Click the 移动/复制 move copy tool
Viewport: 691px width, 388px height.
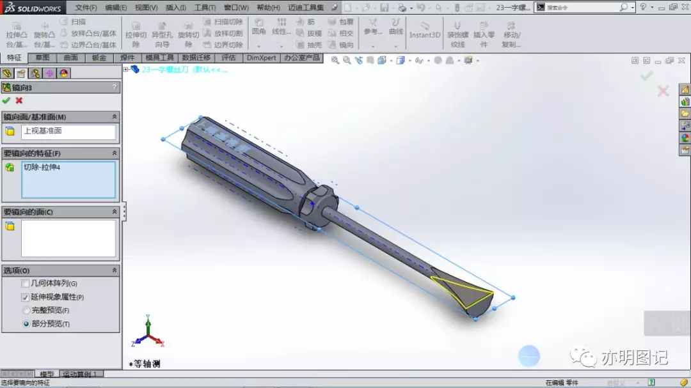coord(511,34)
